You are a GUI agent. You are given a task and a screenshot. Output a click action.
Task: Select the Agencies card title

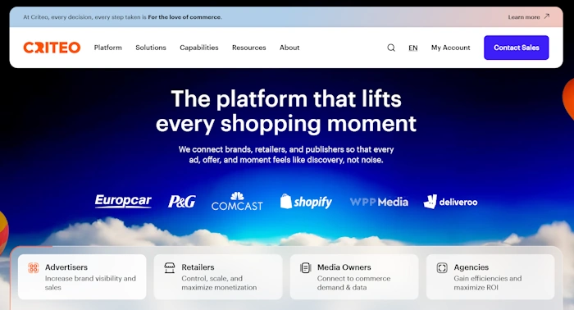[471, 267]
